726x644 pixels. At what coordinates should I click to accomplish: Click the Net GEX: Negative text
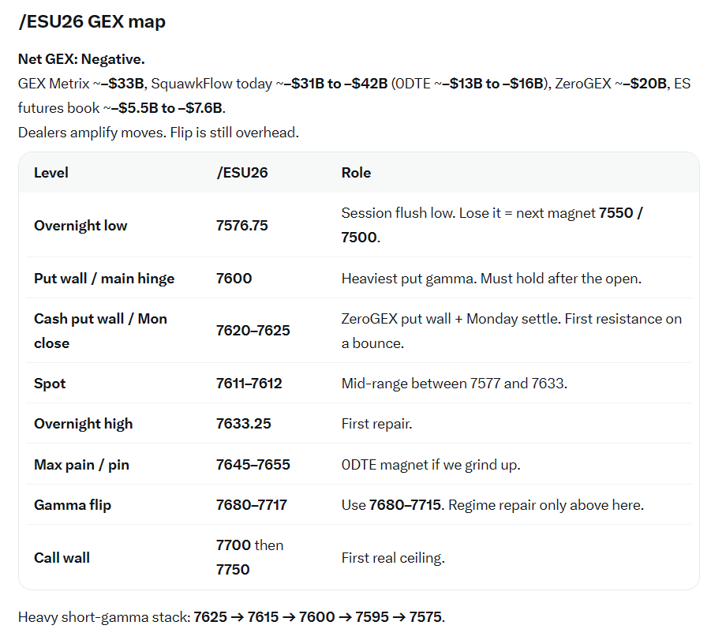click(x=81, y=59)
